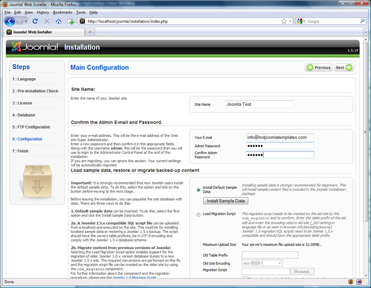Open a new tab with plus button
This screenshot has height=288, width=371.
(90, 32)
